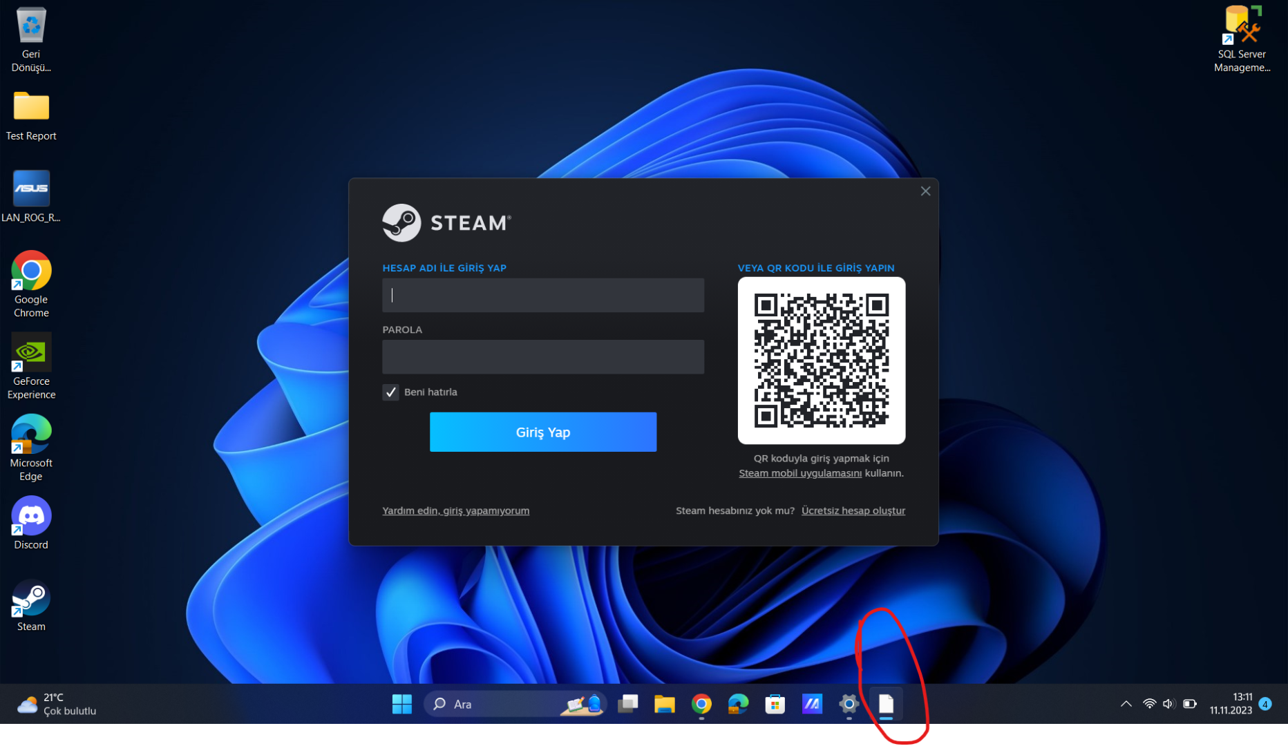Focus the PAROLA password field
1288x746 pixels.
pos(543,357)
